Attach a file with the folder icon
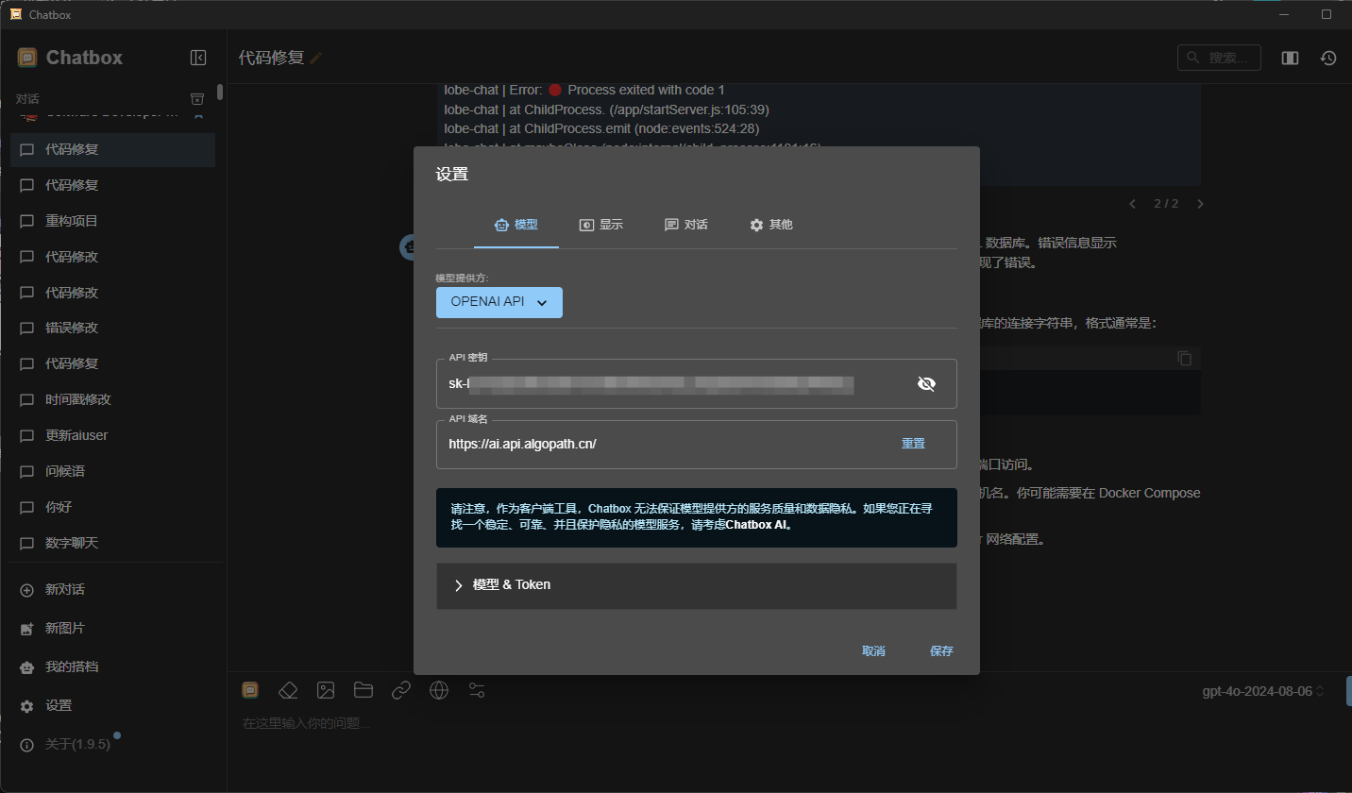 click(363, 690)
